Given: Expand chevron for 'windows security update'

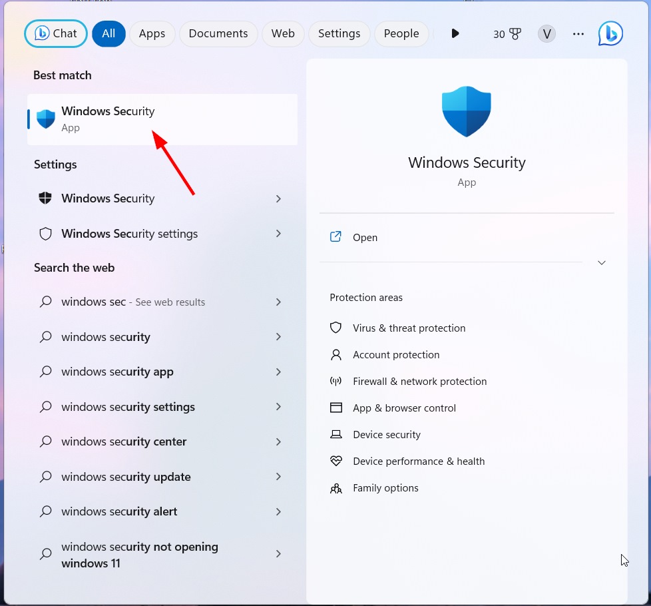Looking at the screenshot, I should pos(279,476).
